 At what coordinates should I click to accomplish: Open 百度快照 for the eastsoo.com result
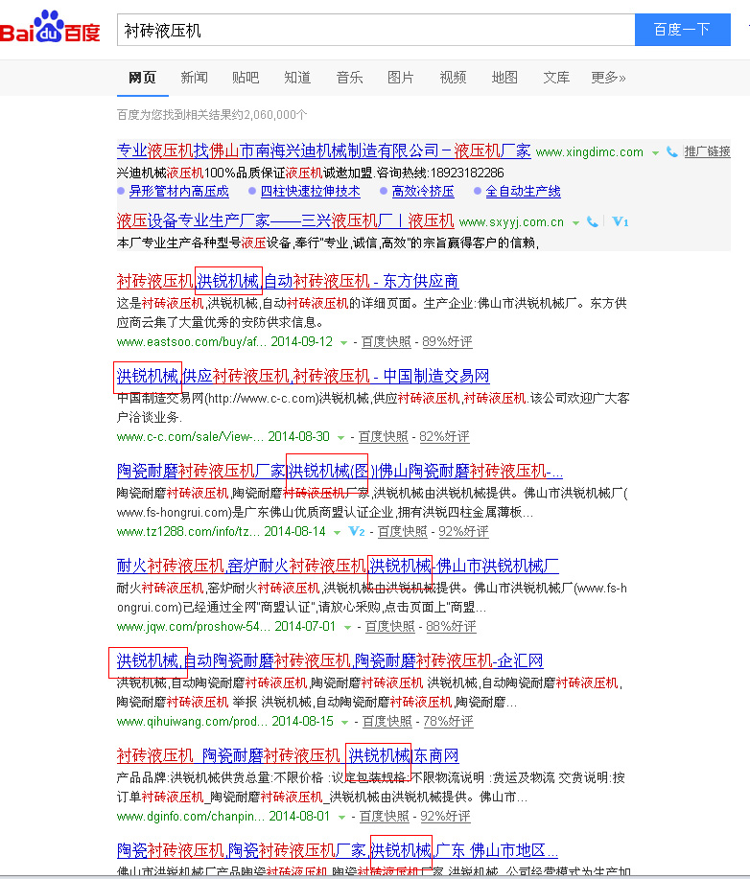(x=386, y=341)
